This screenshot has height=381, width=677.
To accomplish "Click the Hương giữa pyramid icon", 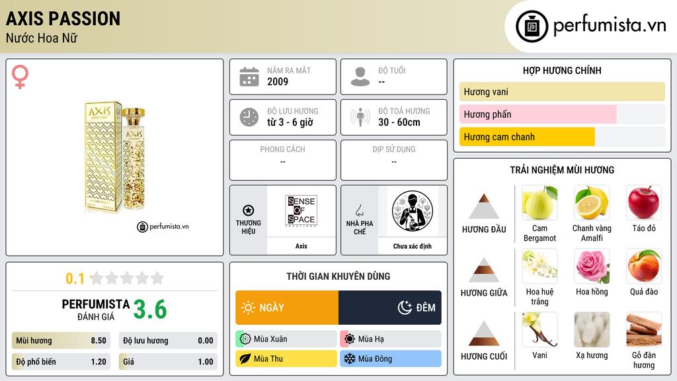I will tap(484, 270).
